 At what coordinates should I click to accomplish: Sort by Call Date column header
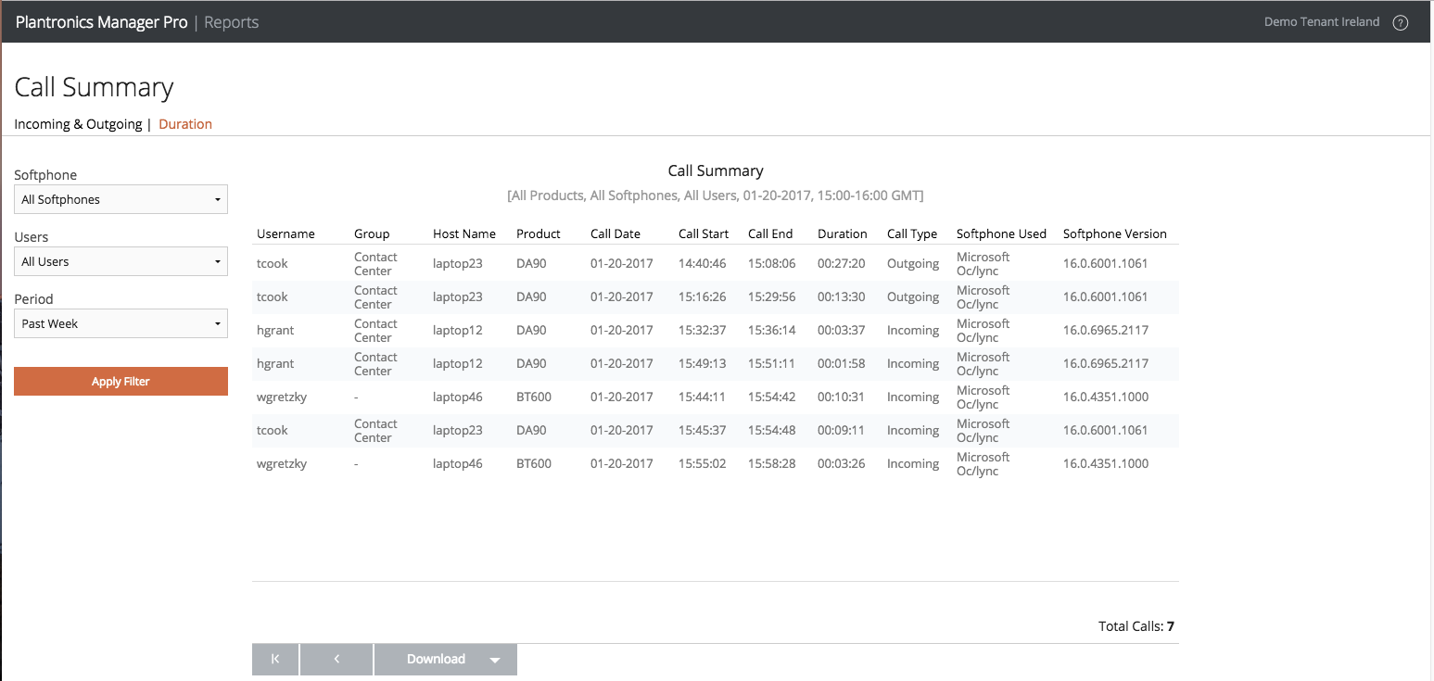615,233
